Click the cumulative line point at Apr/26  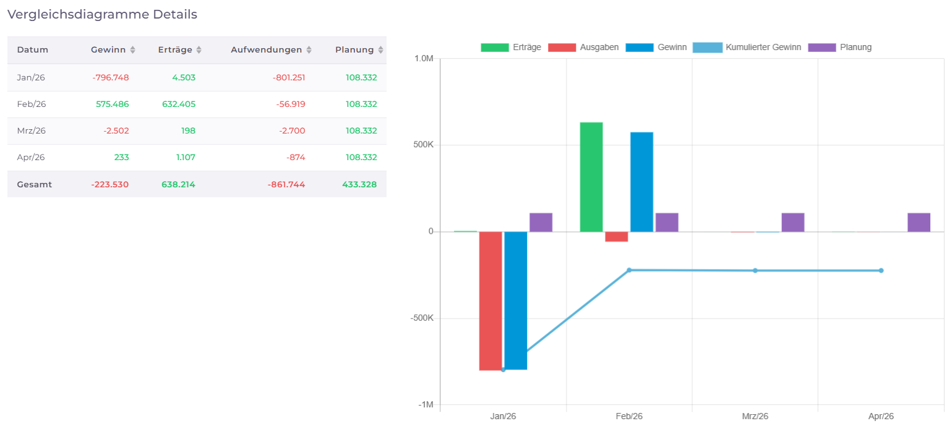pos(881,271)
